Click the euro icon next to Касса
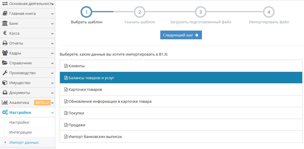This screenshot has width=304, height=149. pyautogui.click(x=5, y=33)
